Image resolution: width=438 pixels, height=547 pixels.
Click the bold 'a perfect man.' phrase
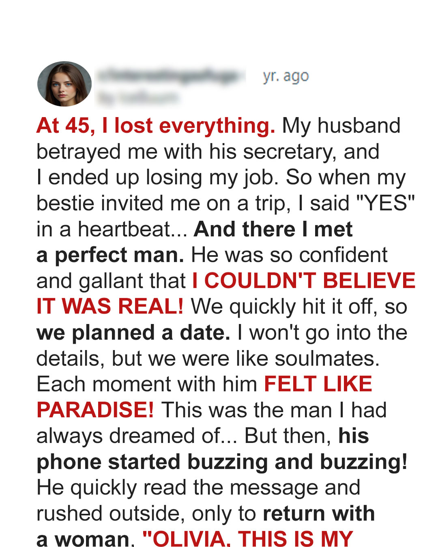(110, 255)
